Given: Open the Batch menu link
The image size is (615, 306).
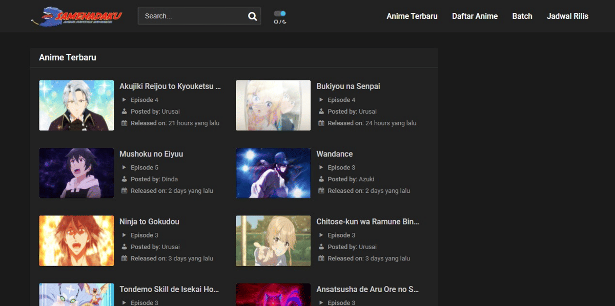Looking at the screenshot, I should pyautogui.click(x=522, y=16).
